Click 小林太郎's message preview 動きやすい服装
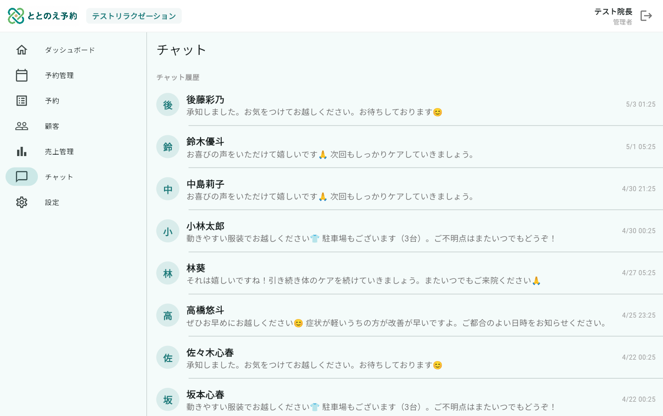Viewport: 663px width, 416px height. pyautogui.click(x=371, y=239)
